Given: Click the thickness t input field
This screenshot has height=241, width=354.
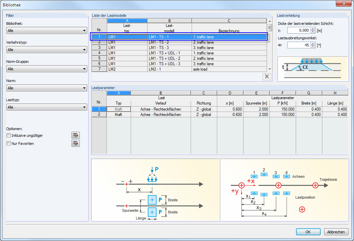Looking at the screenshot, I should [299, 30].
